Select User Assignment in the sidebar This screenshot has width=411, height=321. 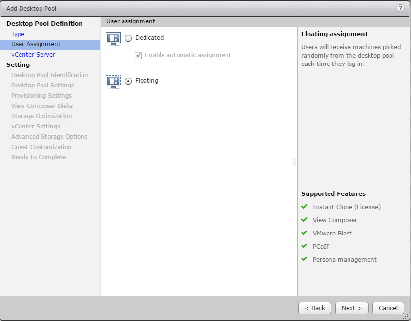click(x=36, y=44)
